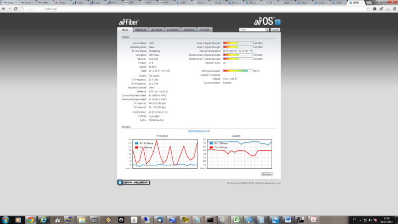Image resolution: width=398 pixels, height=224 pixels.
Task: Click the Throughput graph
Action: [x=165, y=154]
